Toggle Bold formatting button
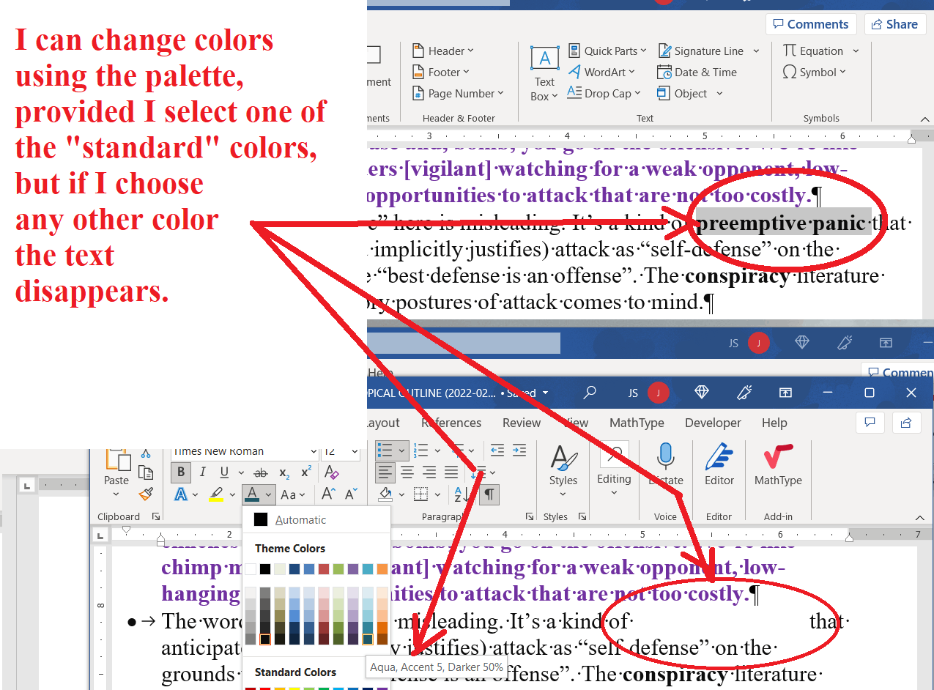934x690 pixels. pos(181,472)
